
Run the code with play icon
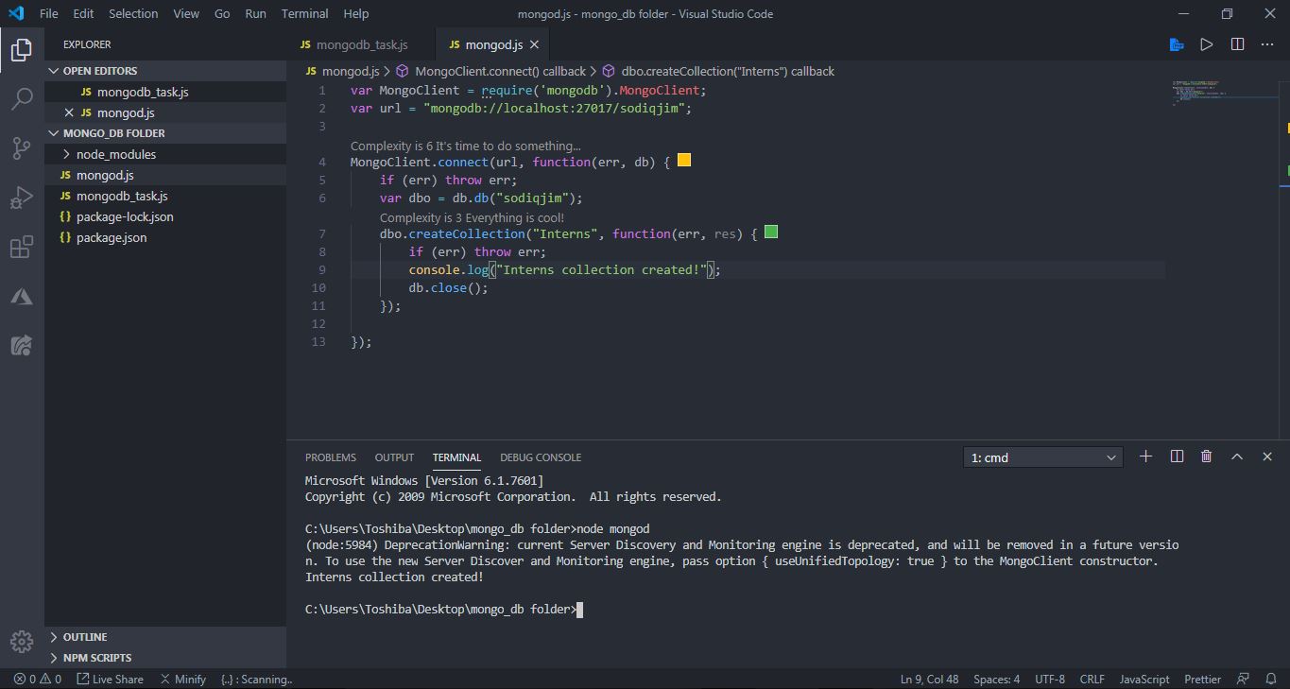tap(1207, 44)
